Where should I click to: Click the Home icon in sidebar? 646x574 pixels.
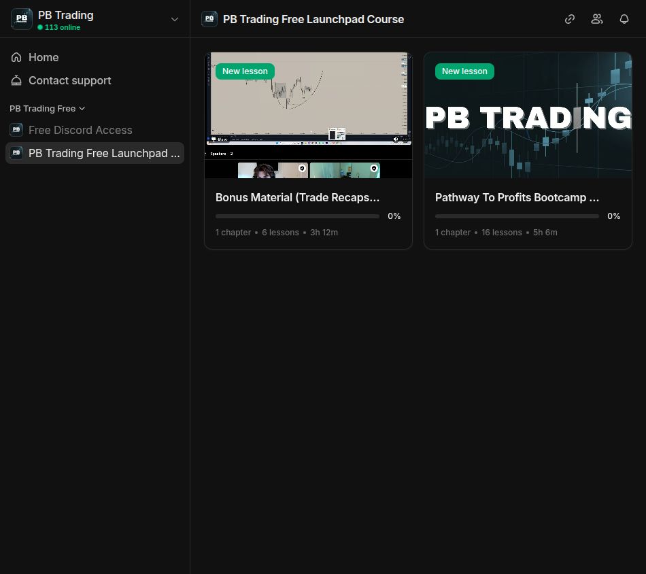[x=16, y=57]
